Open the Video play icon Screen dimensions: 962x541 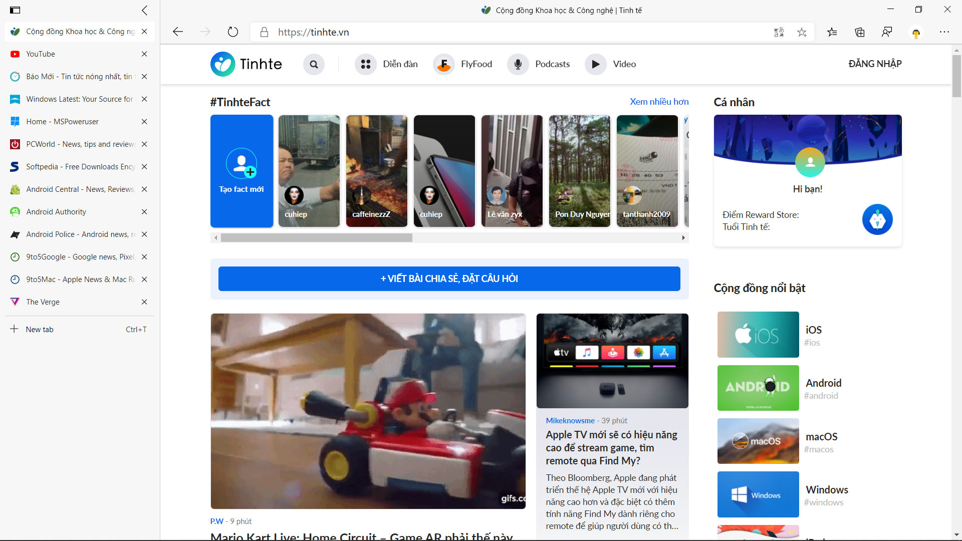(596, 64)
